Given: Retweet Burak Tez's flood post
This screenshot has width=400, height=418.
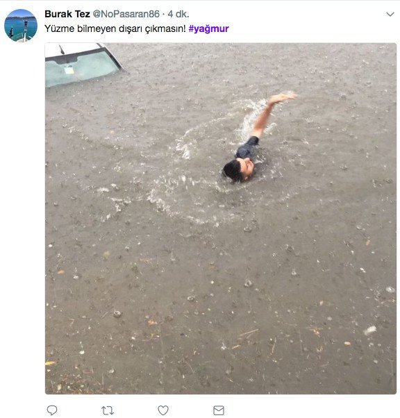Looking at the screenshot, I should point(108,410).
